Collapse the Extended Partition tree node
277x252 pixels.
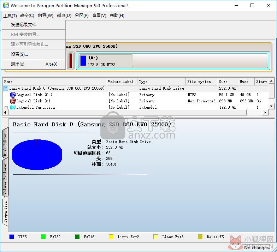(x=6, y=107)
